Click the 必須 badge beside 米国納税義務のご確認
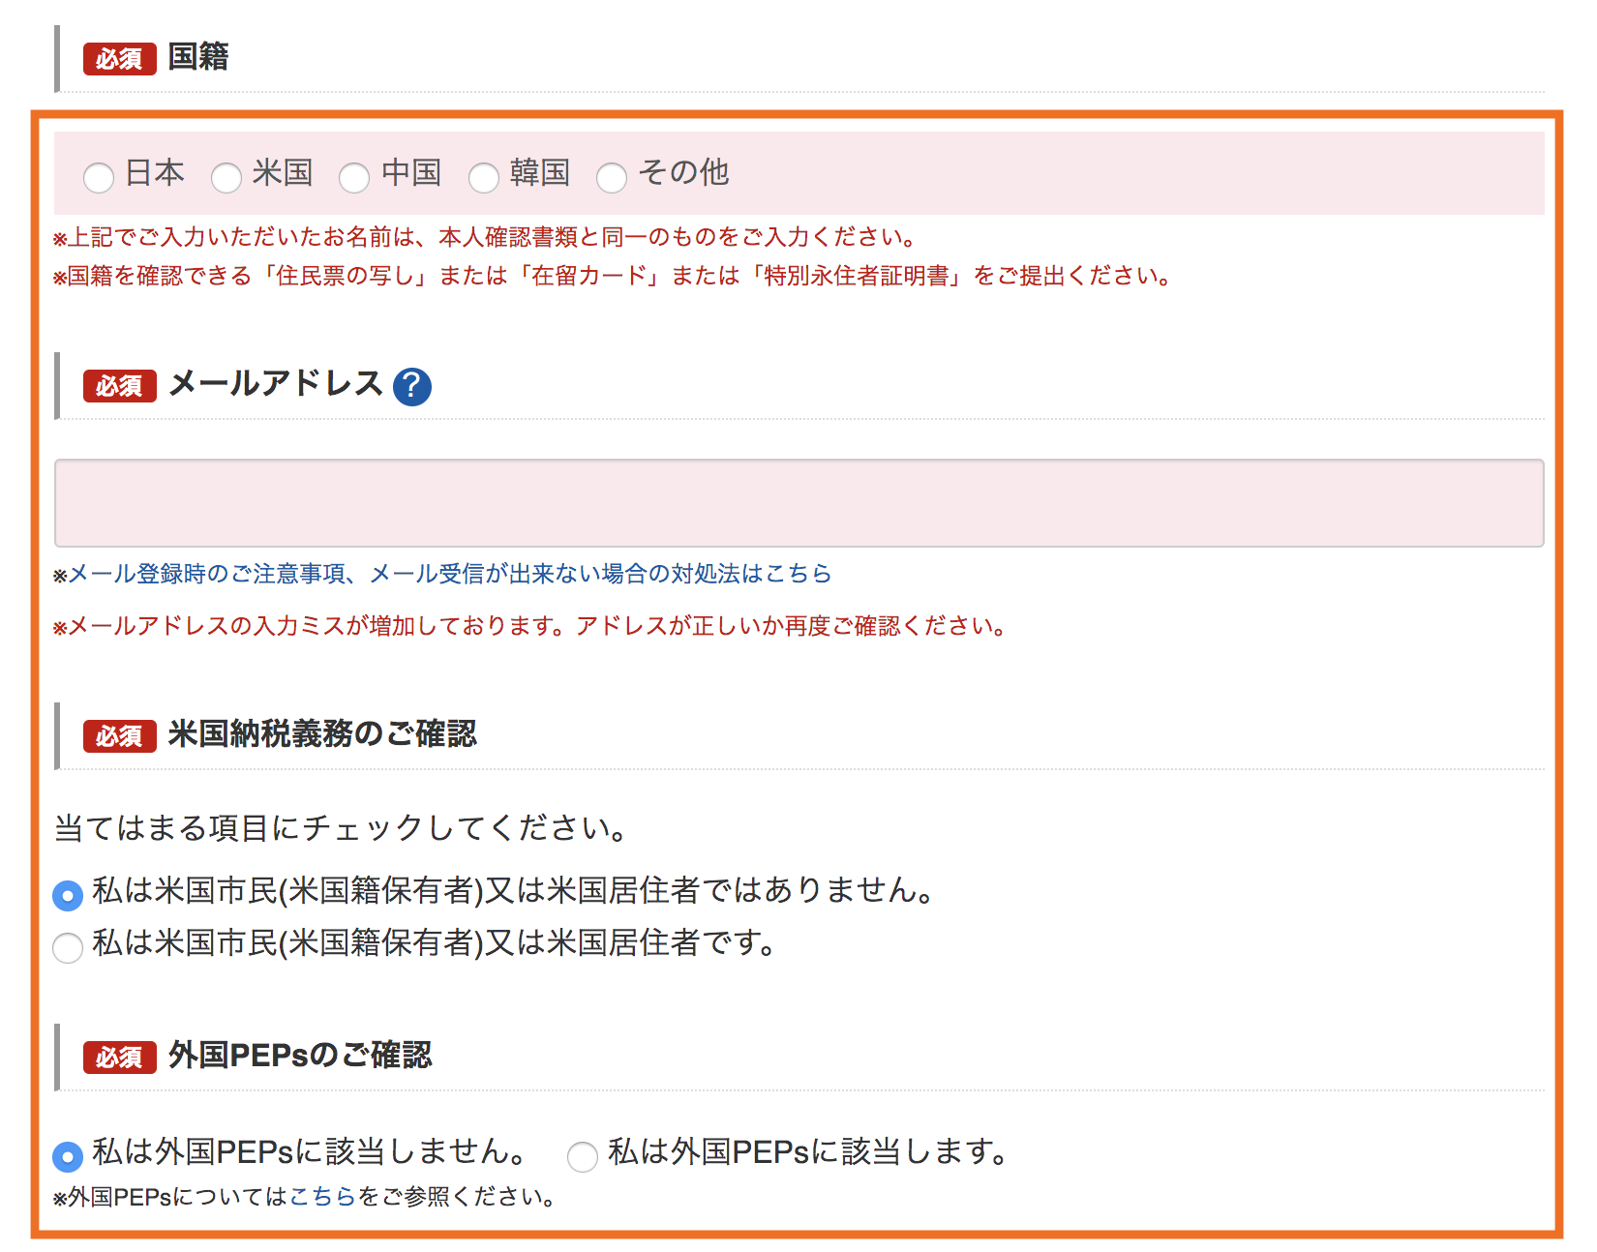The height and width of the screenshot is (1252, 1597). click(x=118, y=735)
